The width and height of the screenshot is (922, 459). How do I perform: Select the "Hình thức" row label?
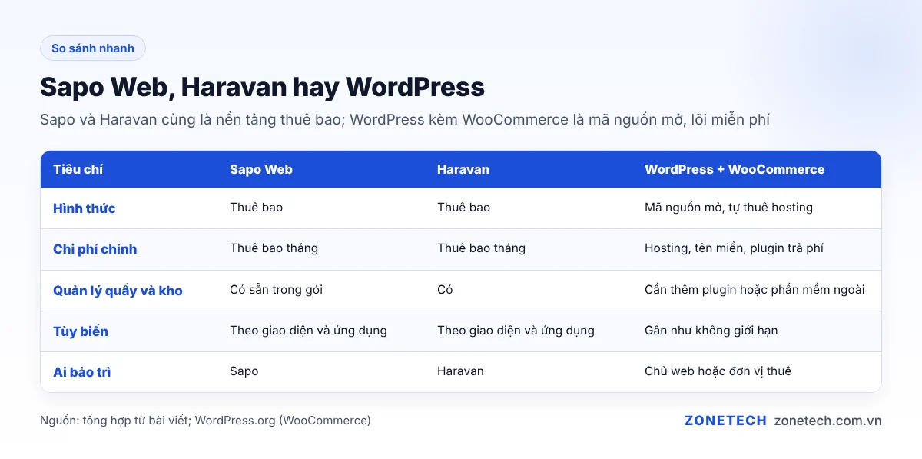tap(85, 208)
